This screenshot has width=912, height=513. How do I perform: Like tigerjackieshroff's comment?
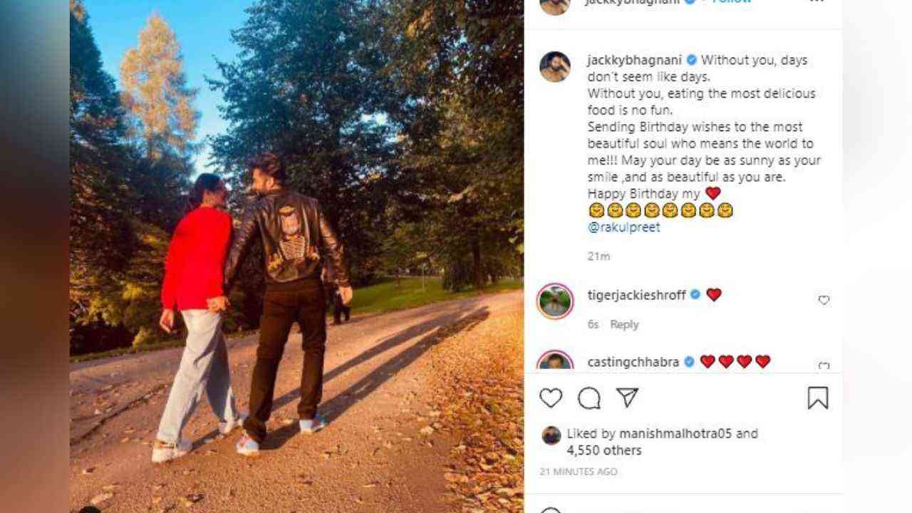tap(824, 300)
